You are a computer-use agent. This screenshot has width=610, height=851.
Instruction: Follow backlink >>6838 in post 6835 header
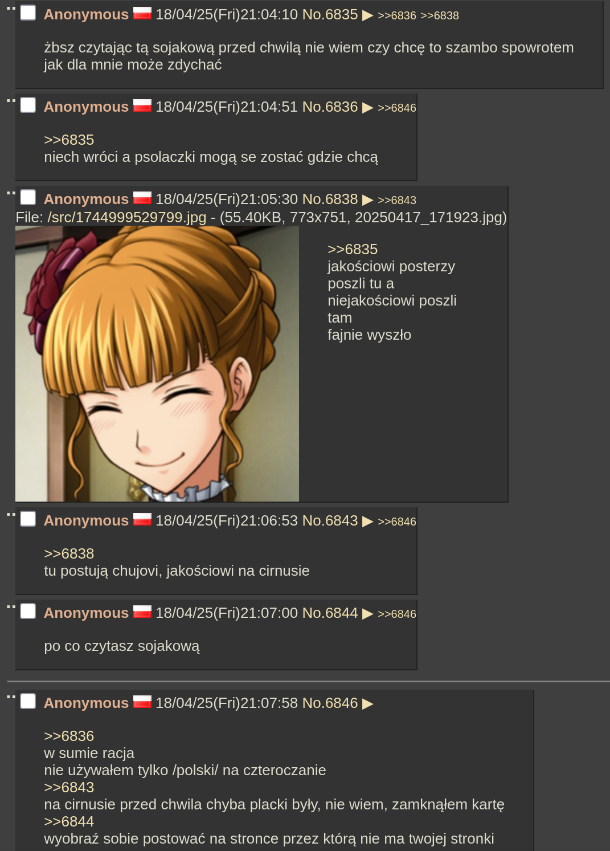click(440, 15)
